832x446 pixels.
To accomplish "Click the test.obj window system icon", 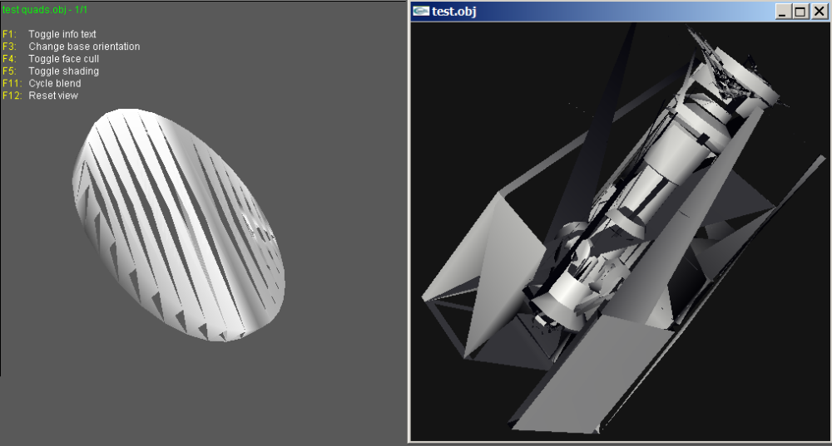I will [x=421, y=11].
